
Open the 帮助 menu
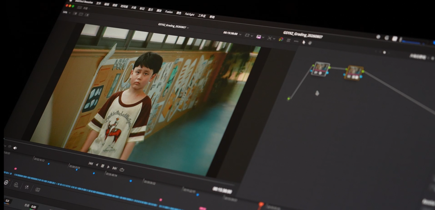point(212,17)
